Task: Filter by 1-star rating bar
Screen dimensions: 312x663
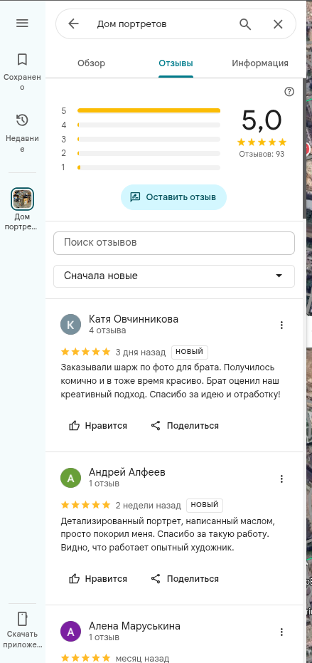Action: tap(141, 167)
